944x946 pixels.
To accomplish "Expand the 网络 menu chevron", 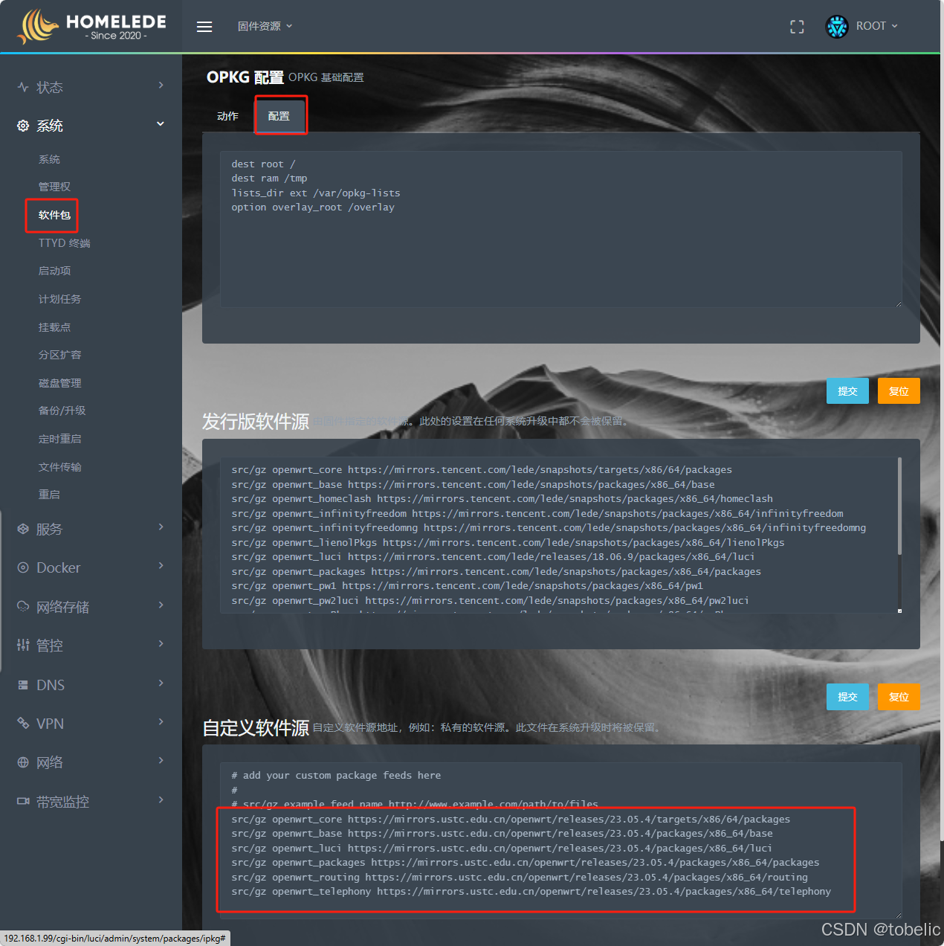I will 161,761.
